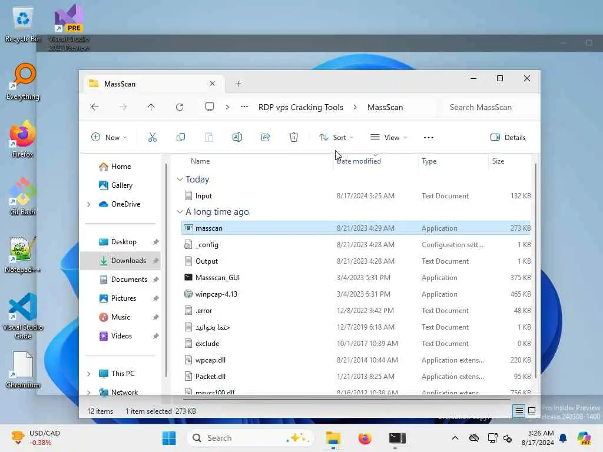Select Everything desktop shortcut

pos(23,82)
